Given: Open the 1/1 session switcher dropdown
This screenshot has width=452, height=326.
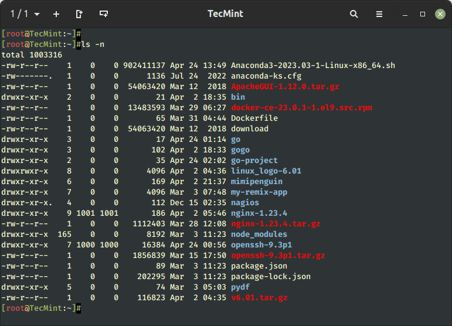Looking at the screenshot, I should pos(25,13).
